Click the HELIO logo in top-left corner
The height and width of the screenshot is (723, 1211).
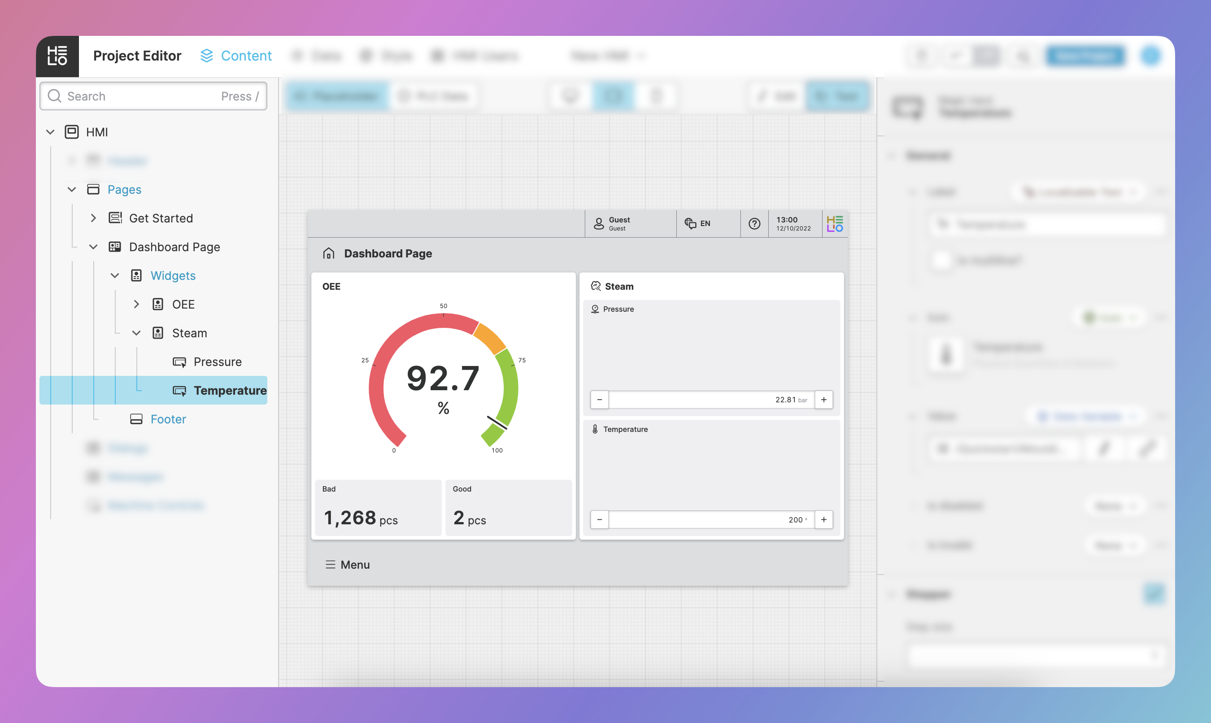pos(57,56)
